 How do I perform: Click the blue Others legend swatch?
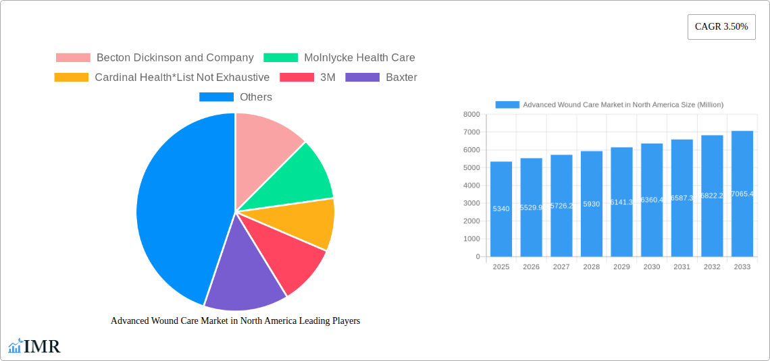tap(217, 97)
